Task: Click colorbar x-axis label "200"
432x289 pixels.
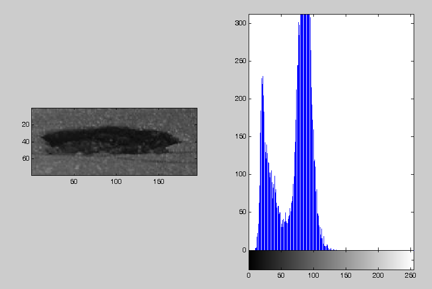Action: (378, 275)
